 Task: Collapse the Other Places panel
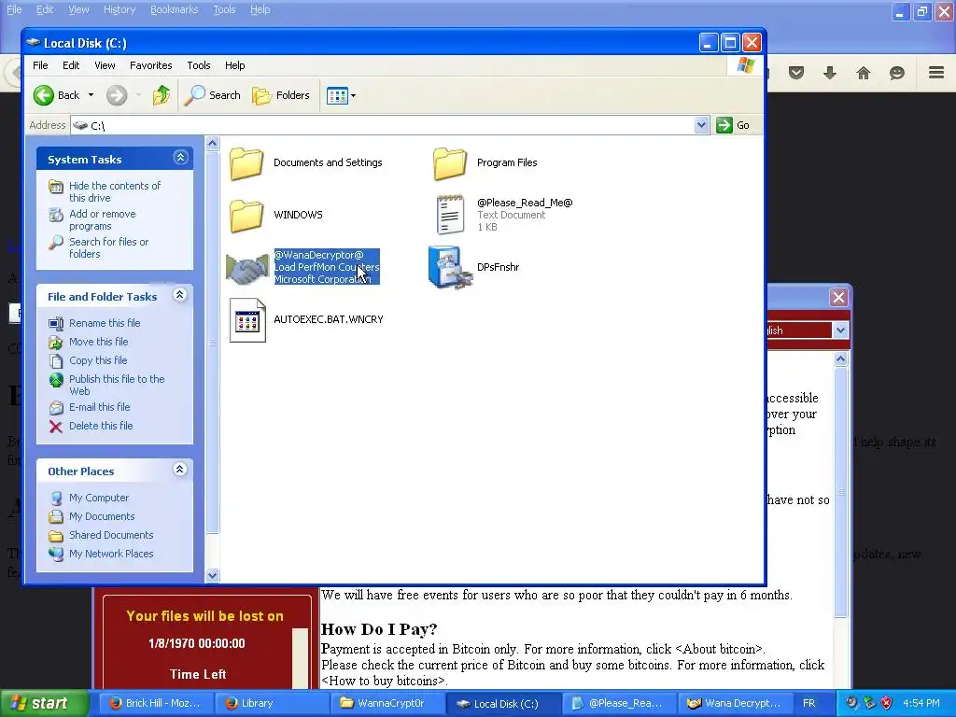coord(180,470)
